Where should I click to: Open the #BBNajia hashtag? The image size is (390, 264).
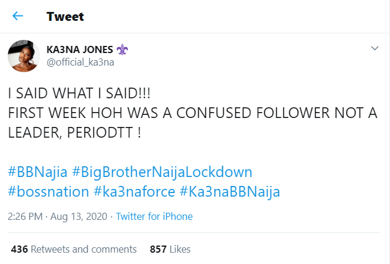click(36, 172)
